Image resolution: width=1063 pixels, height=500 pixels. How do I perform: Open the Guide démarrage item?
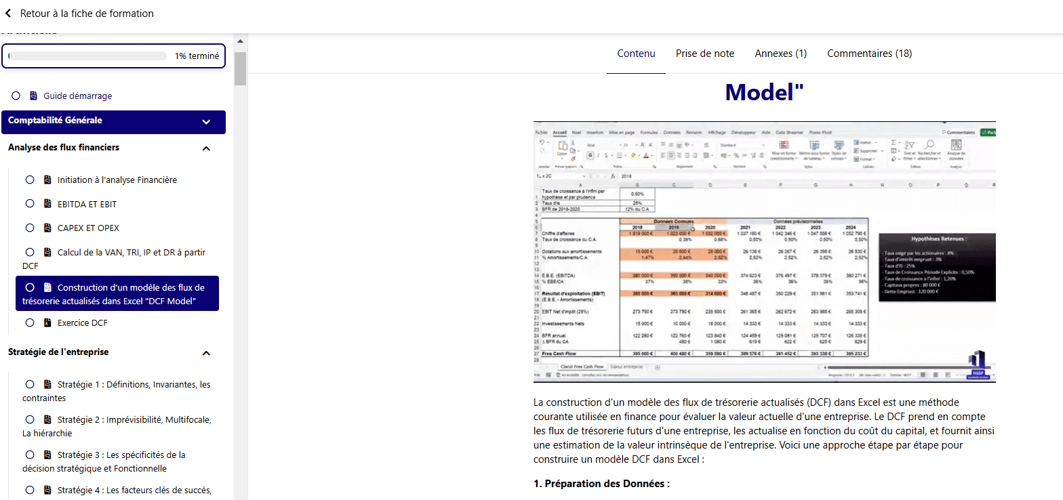coord(78,96)
